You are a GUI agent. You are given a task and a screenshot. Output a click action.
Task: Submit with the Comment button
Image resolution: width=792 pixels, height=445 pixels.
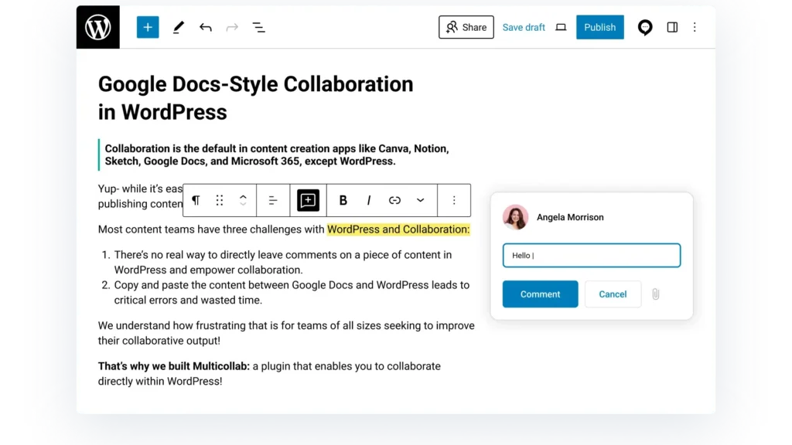pyautogui.click(x=540, y=294)
